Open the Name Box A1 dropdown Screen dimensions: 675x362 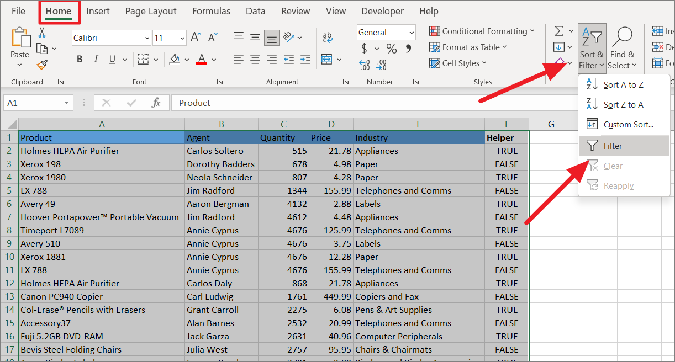click(67, 103)
